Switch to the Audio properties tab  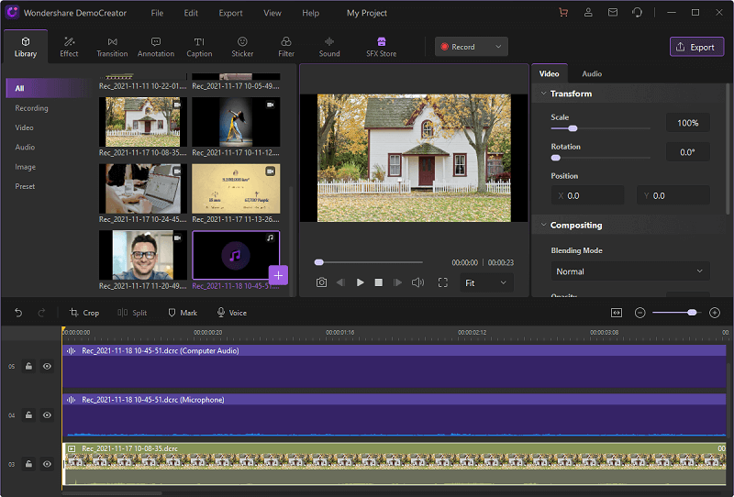tap(592, 74)
